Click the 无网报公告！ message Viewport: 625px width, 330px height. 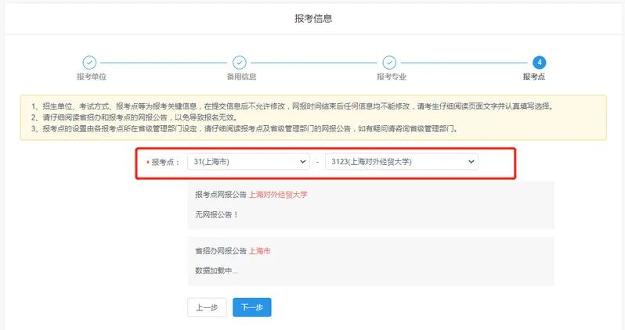pos(216,214)
